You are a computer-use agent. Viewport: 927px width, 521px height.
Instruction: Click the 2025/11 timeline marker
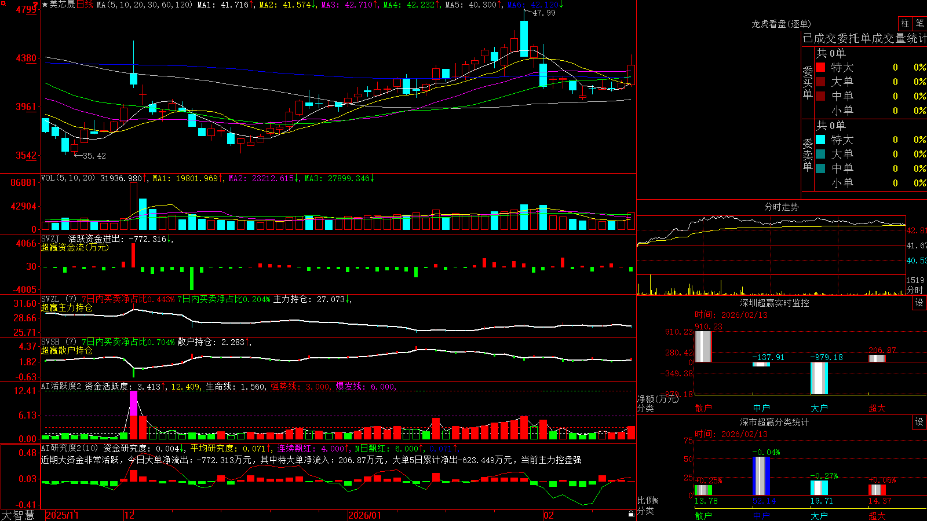[62, 515]
